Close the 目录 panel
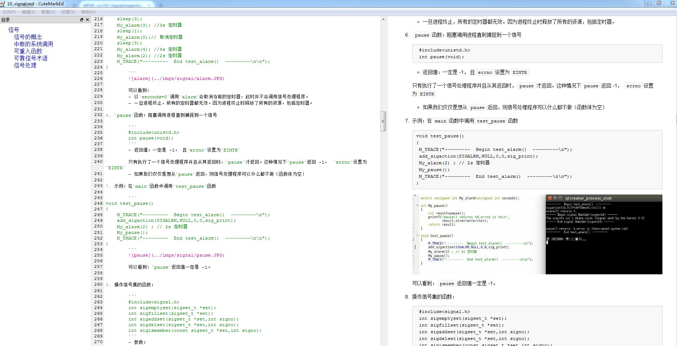Image resolution: width=677 pixels, height=346 pixels. [87, 20]
